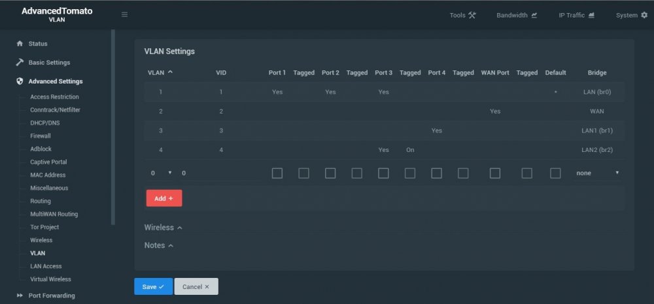Check the Port 2 Tagged checkbox
The image size is (654, 304).
[356, 173]
